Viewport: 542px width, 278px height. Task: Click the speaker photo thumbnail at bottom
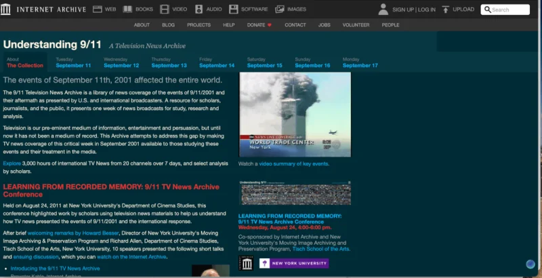coord(211,271)
